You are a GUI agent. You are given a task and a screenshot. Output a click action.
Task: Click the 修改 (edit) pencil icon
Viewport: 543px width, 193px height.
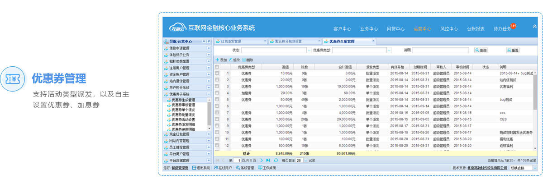click(231, 60)
